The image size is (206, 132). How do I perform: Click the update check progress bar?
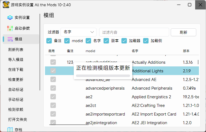click(103, 76)
